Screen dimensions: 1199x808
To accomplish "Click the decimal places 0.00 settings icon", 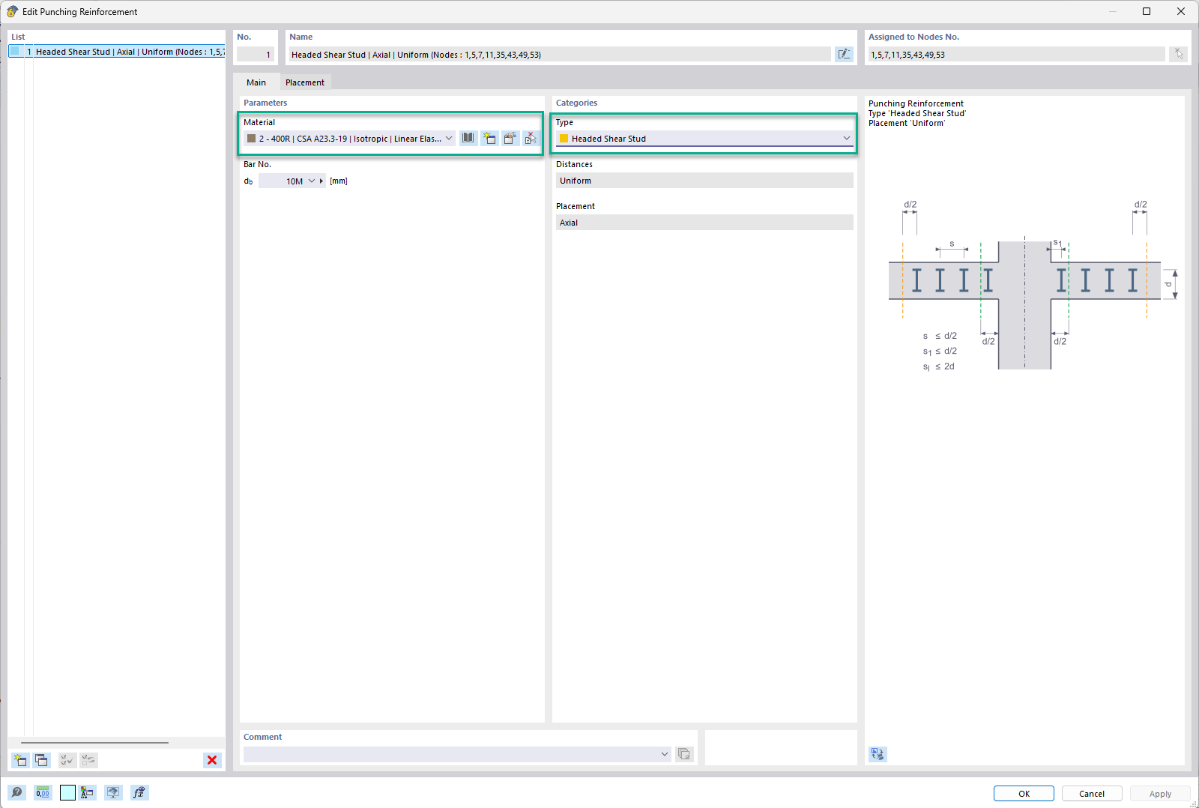I will [43, 792].
